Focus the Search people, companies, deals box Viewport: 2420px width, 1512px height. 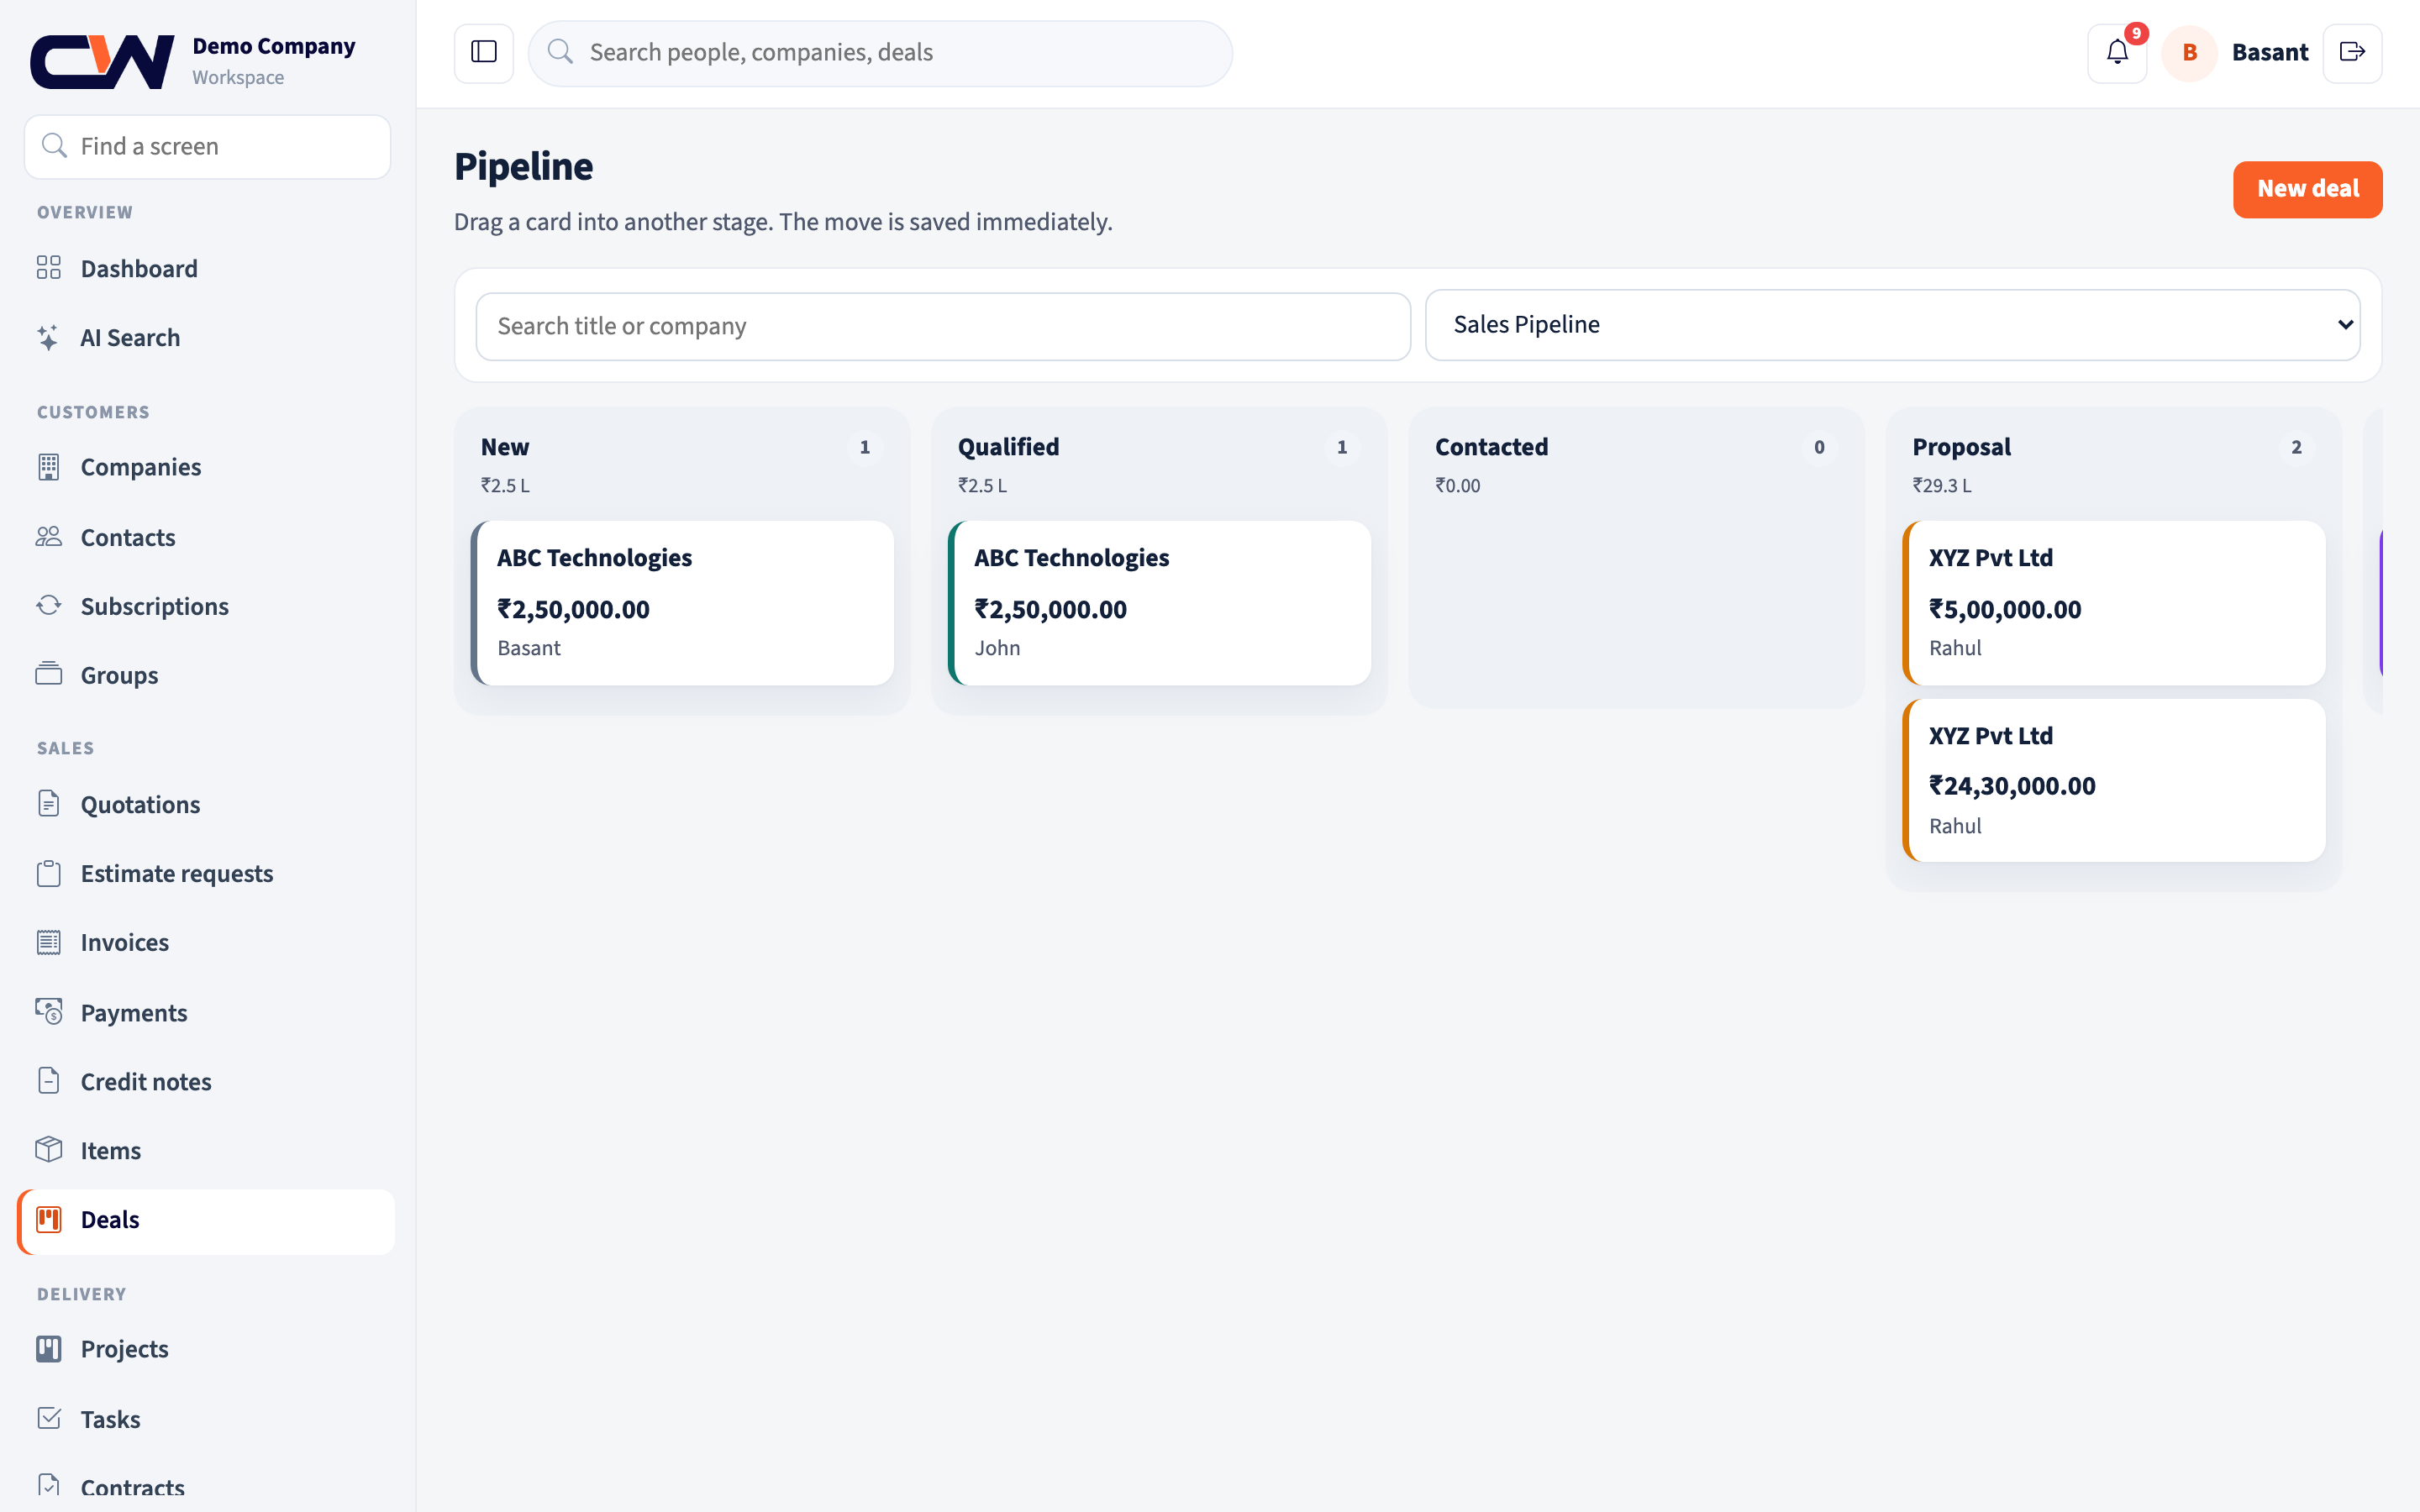click(x=880, y=53)
